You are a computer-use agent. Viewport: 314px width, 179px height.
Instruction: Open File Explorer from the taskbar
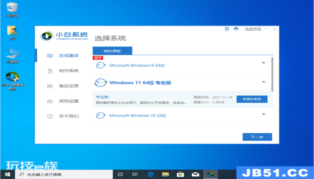click(166, 175)
